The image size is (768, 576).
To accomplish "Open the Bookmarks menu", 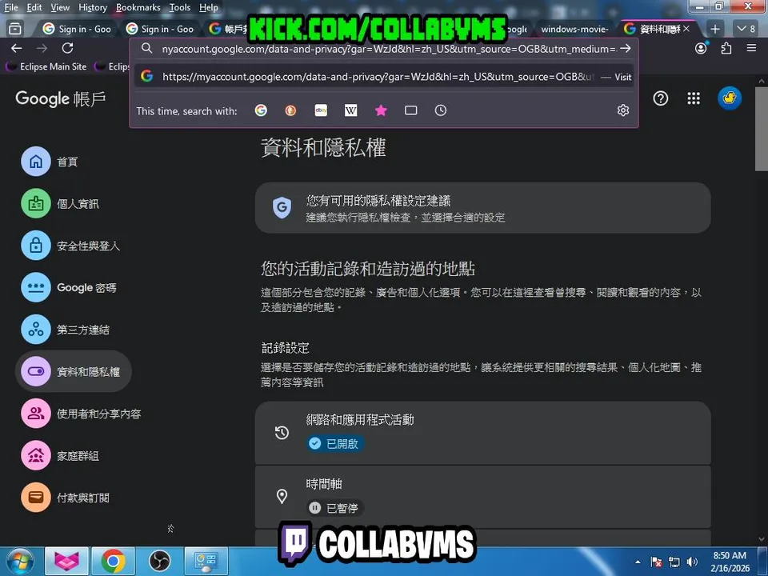I will tap(138, 7).
